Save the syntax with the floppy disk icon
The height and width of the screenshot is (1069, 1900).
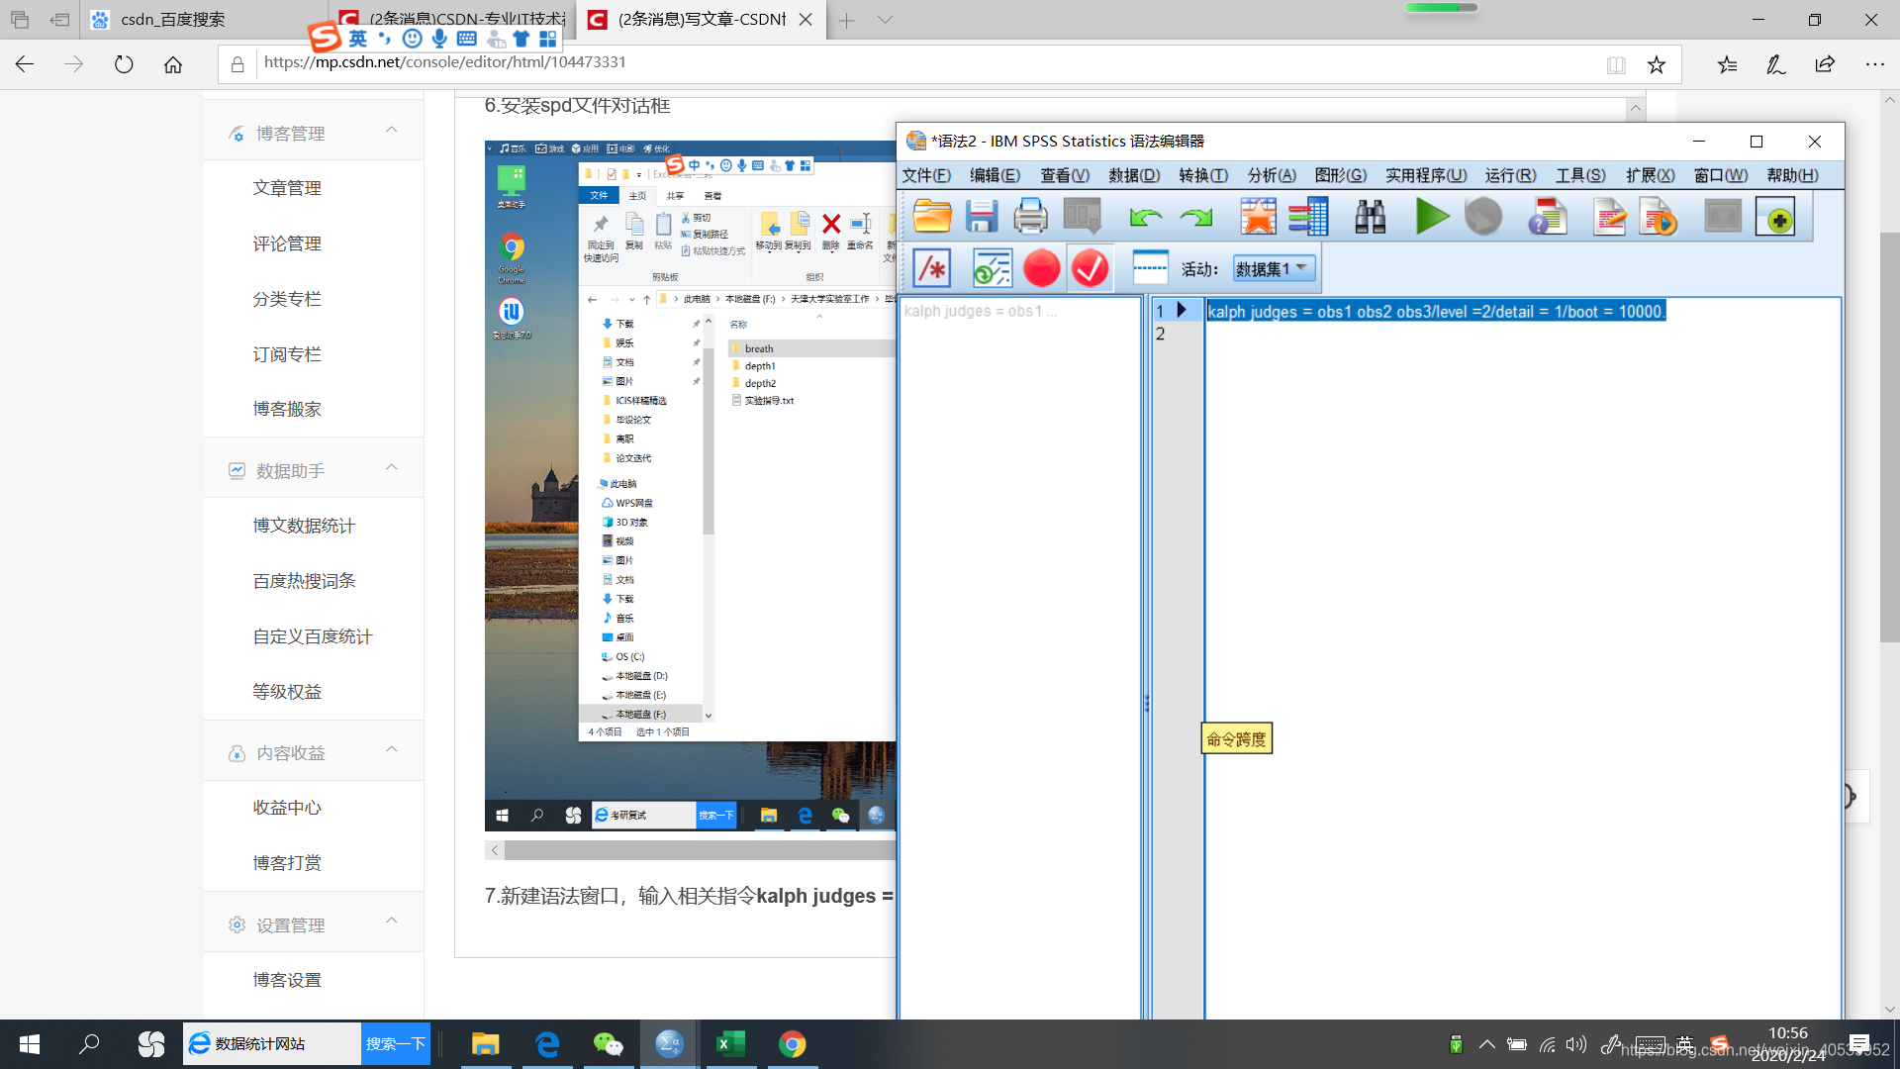(x=981, y=216)
